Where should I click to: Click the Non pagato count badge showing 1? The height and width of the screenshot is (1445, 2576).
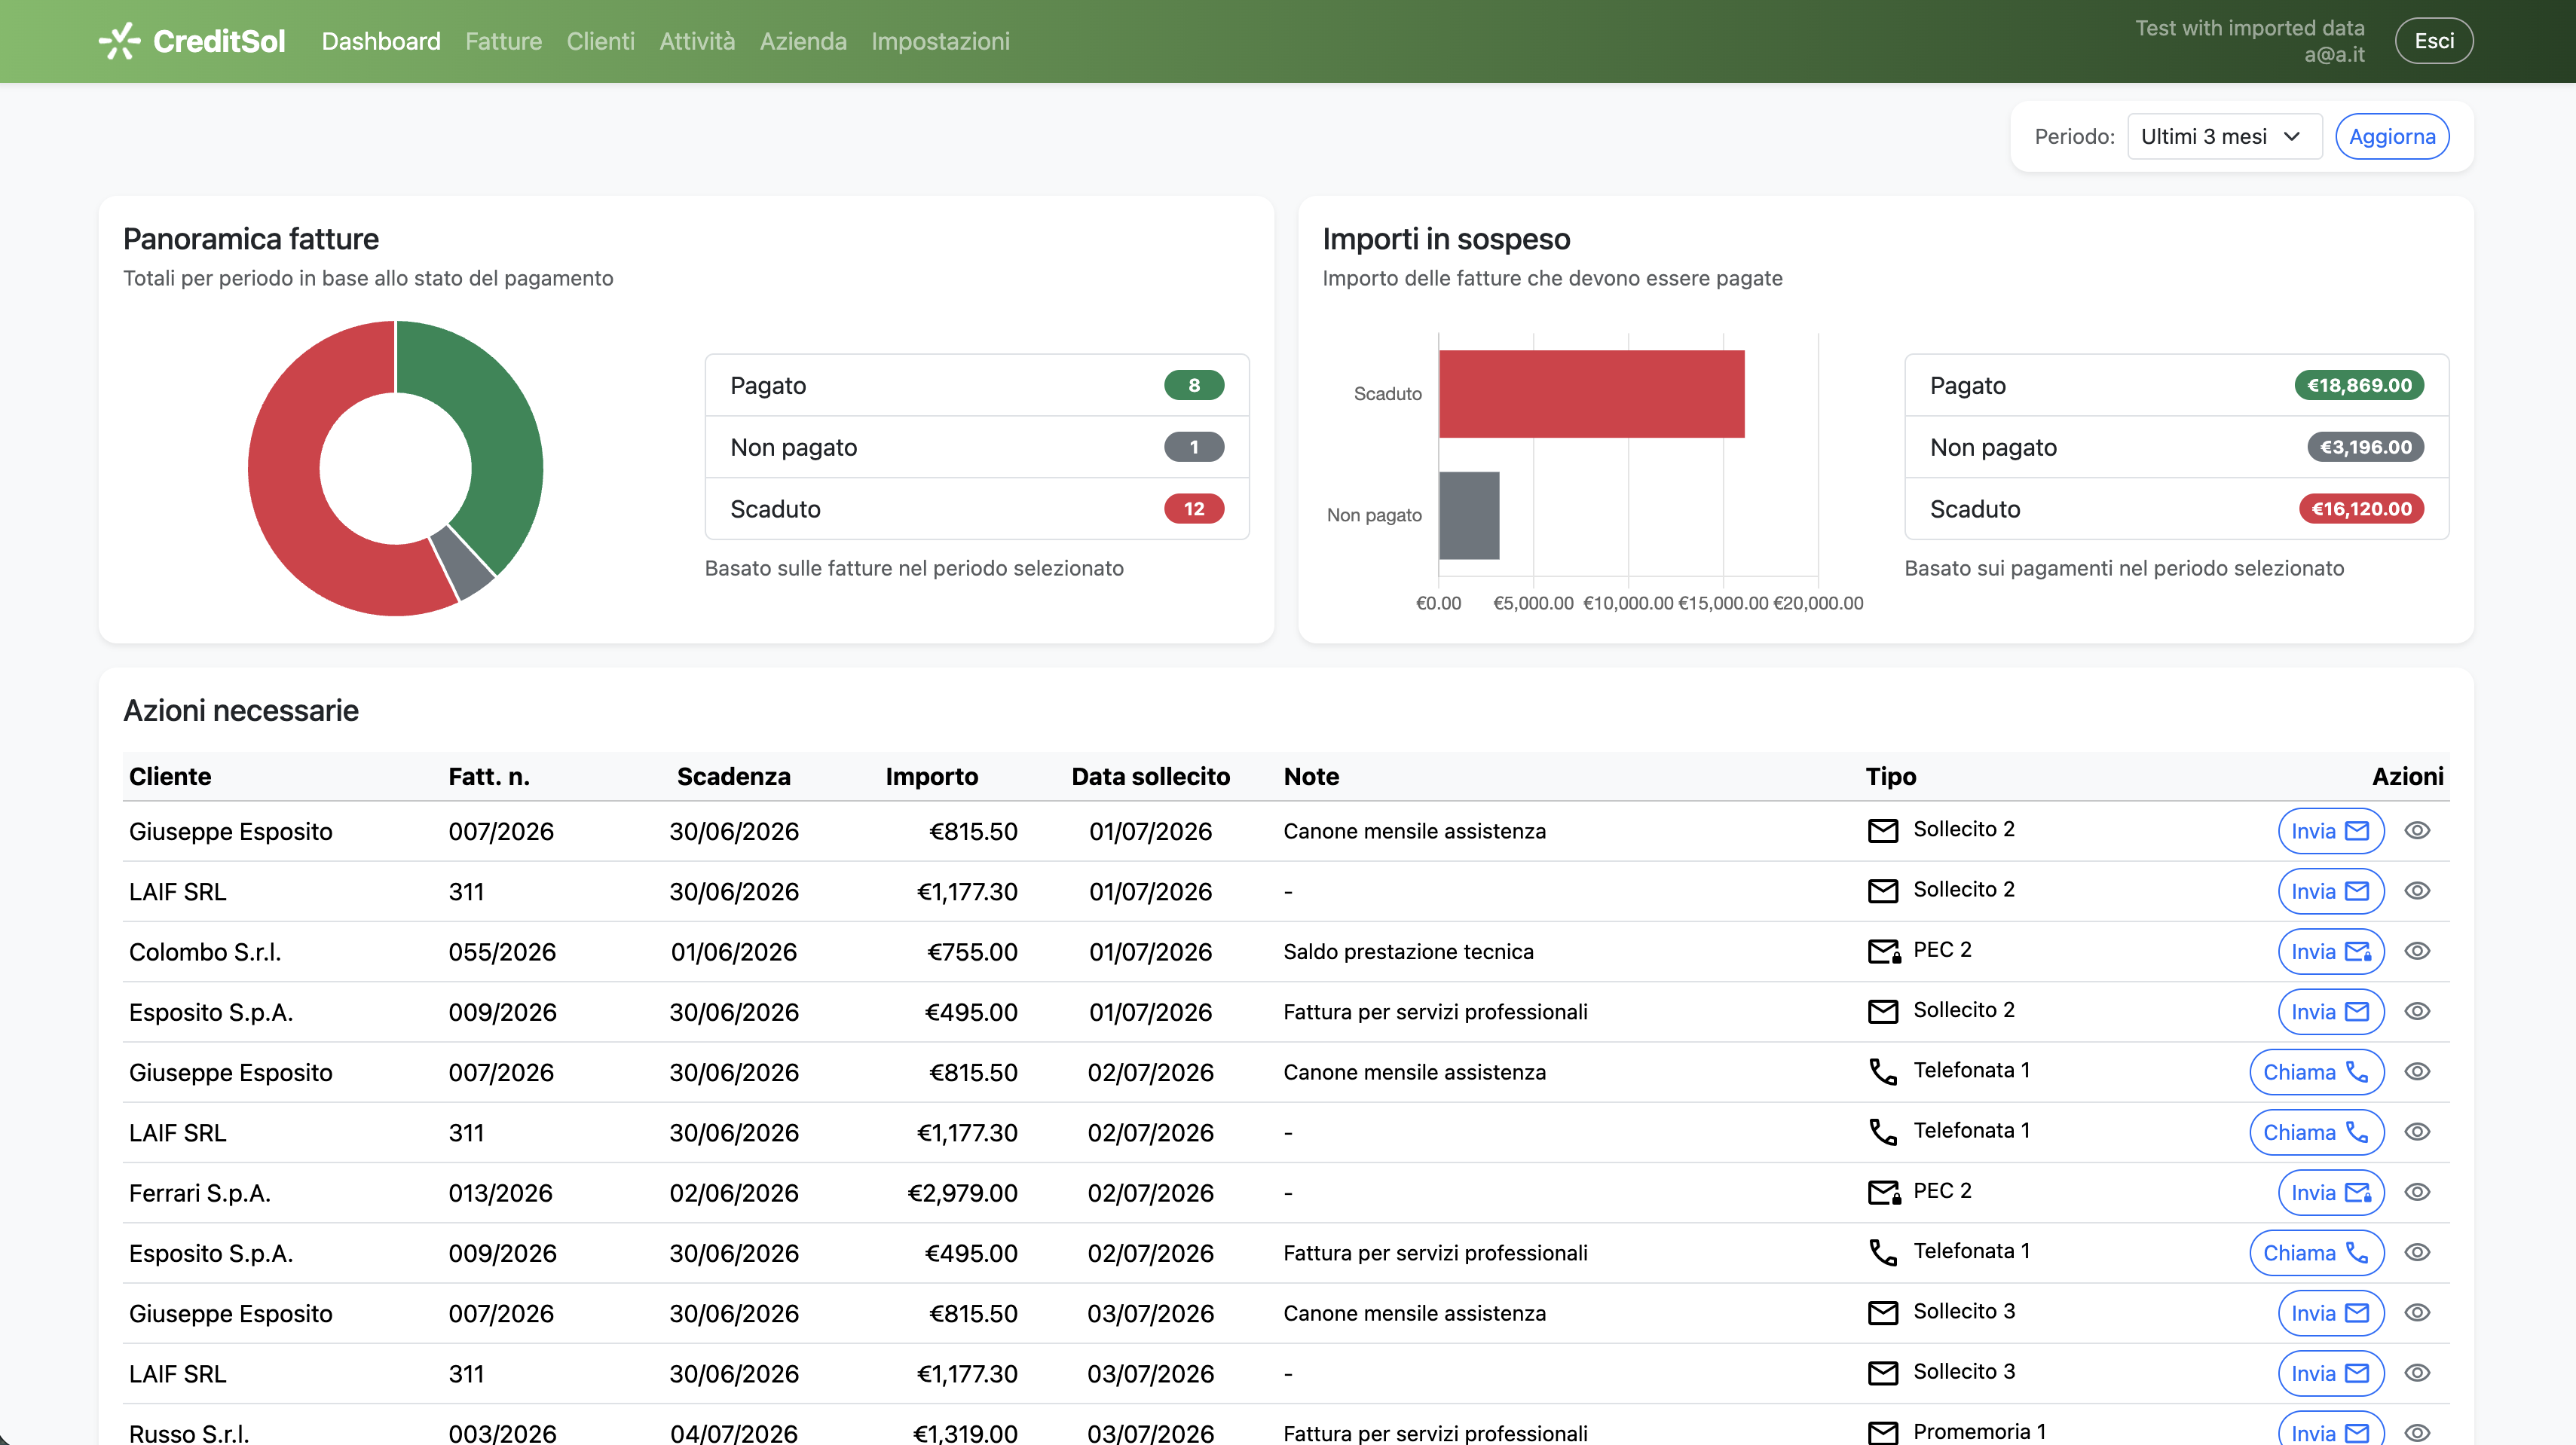pos(1194,447)
